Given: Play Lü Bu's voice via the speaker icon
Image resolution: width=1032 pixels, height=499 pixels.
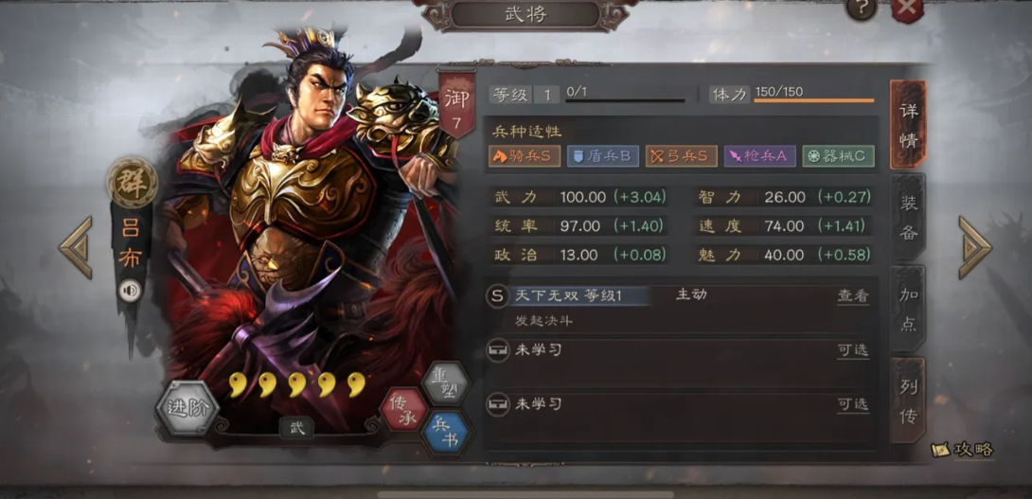Looking at the screenshot, I should coord(130,291).
